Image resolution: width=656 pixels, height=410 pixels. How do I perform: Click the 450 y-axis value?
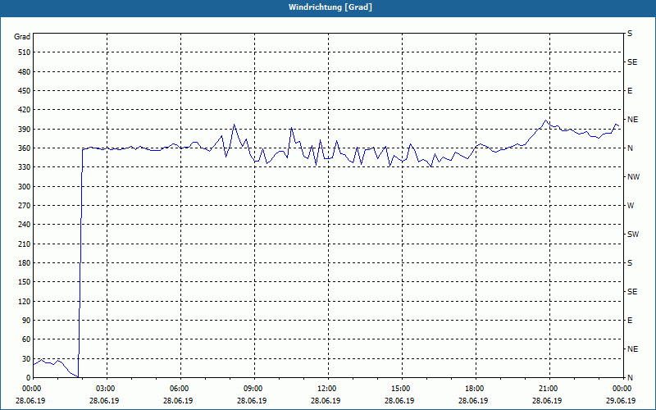click(25, 91)
